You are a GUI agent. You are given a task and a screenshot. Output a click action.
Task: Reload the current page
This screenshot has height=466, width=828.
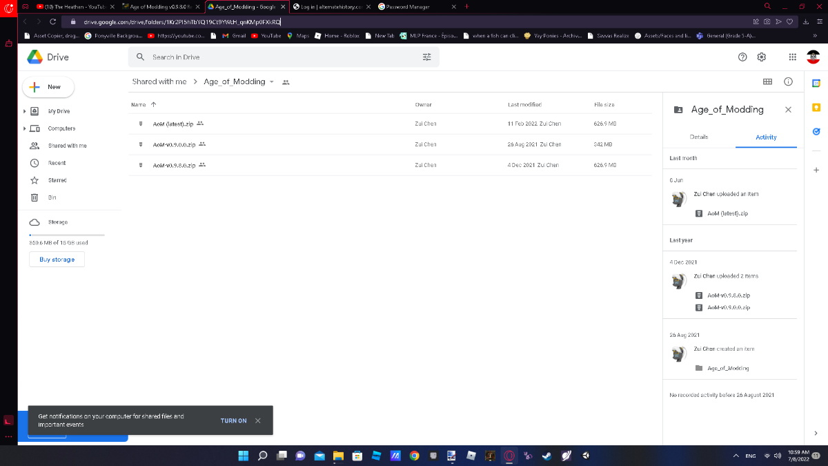[53, 21]
